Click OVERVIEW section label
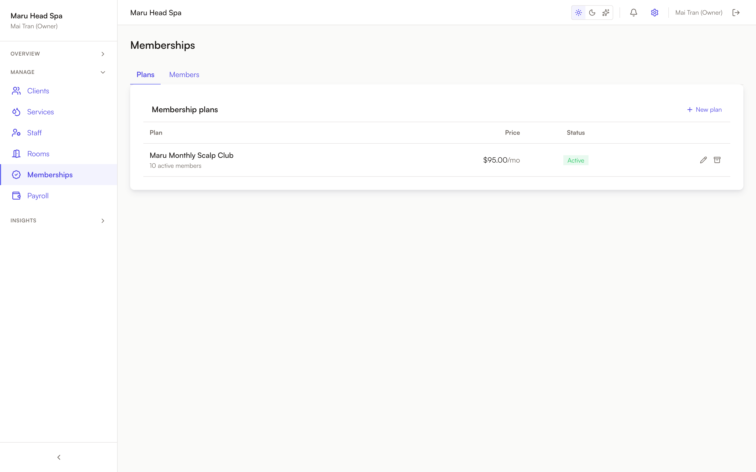Viewport: 756px width, 472px height. (25, 54)
